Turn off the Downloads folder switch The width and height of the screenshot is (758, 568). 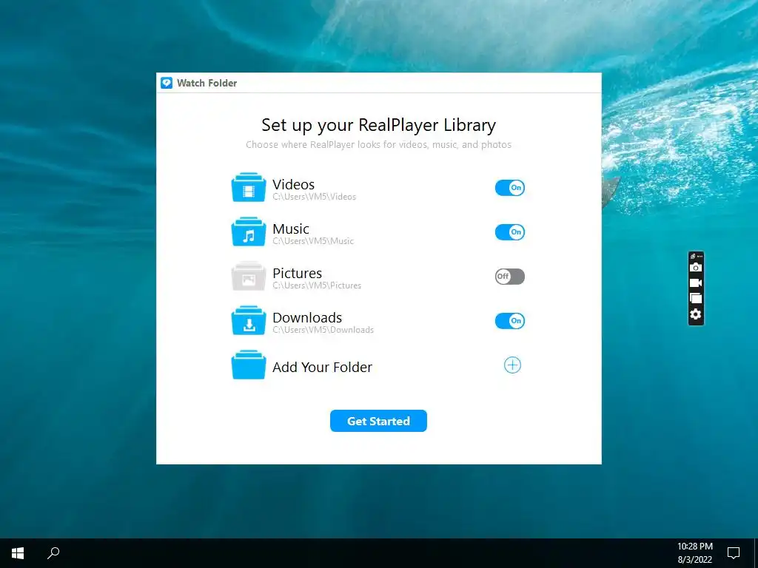tap(509, 321)
